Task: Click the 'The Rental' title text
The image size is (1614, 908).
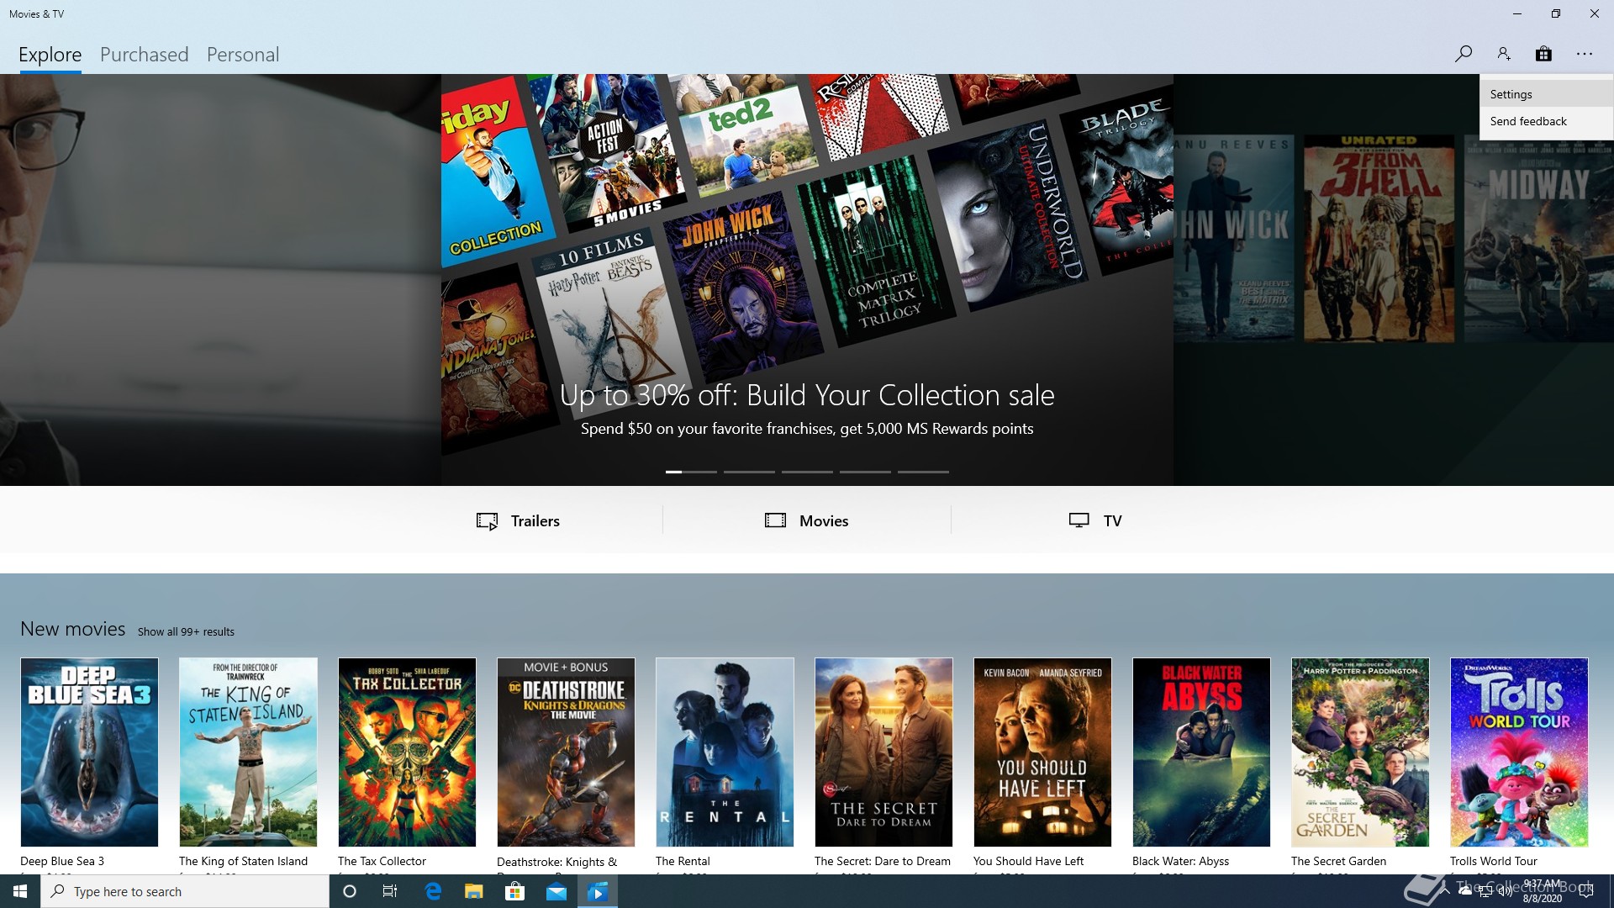Action: point(683,861)
